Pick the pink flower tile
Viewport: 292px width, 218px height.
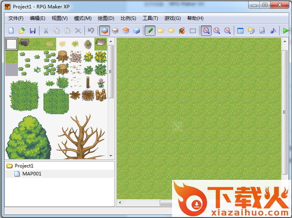(101, 83)
